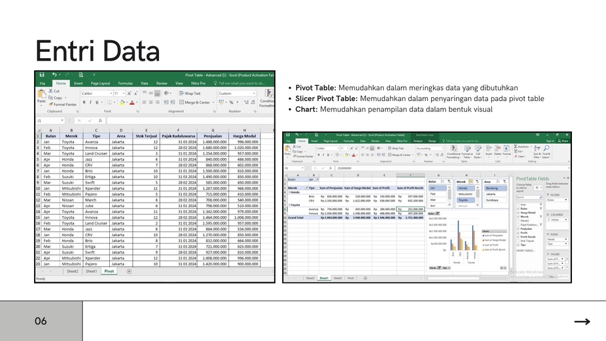Viewport: 606px width, 341px height.
Task: Click Borders icon in left Excel ribbon
Action: pyautogui.click(x=109, y=102)
